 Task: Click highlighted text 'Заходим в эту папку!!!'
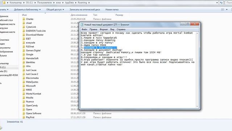coord(100,48)
